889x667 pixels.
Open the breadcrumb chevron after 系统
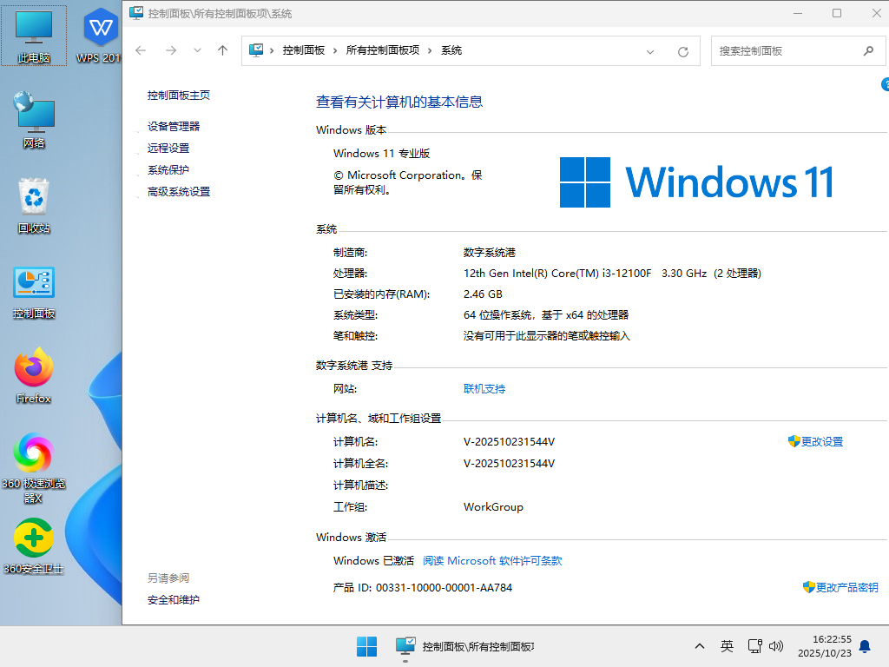(x=477, y=51)
